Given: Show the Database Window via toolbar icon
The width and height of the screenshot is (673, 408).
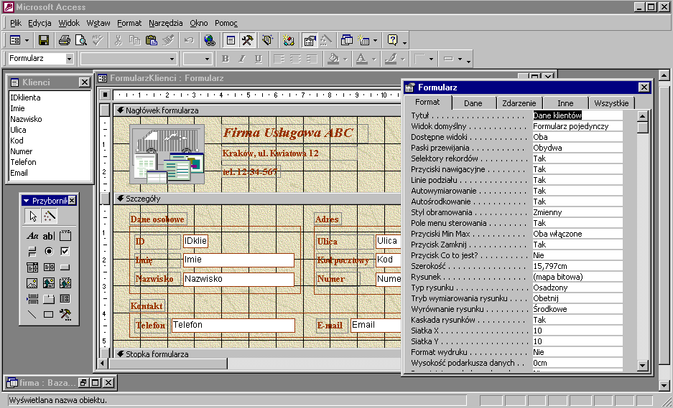Looking at the screenshot, I should (347, 40).
